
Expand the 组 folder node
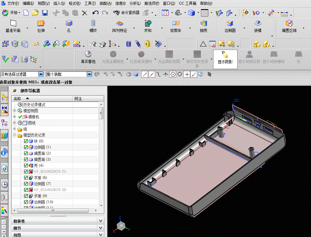coord(14,129)
